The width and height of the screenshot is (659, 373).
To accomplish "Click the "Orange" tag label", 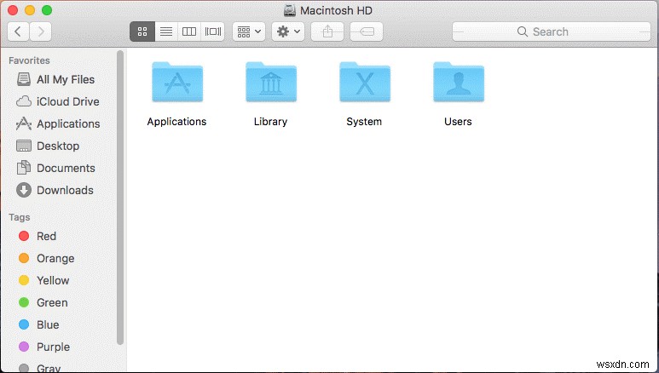I will pyautogui.click(x=55, y=258).
